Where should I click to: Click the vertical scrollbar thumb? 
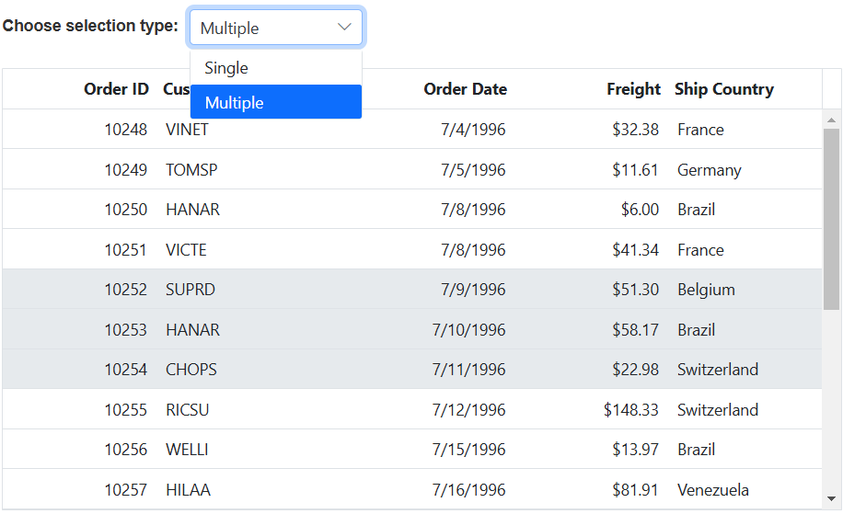click(x=831, y=218)
